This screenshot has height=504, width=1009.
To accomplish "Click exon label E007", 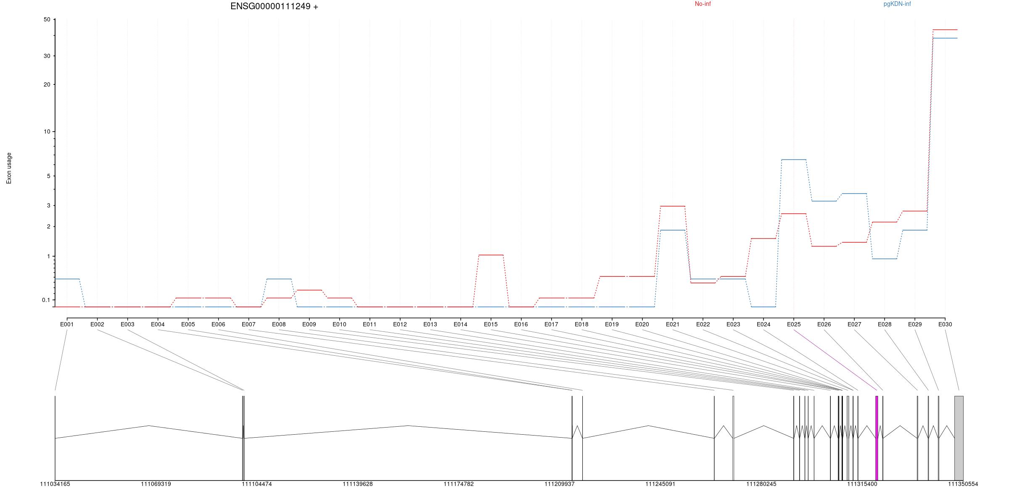I will point(248,324).
